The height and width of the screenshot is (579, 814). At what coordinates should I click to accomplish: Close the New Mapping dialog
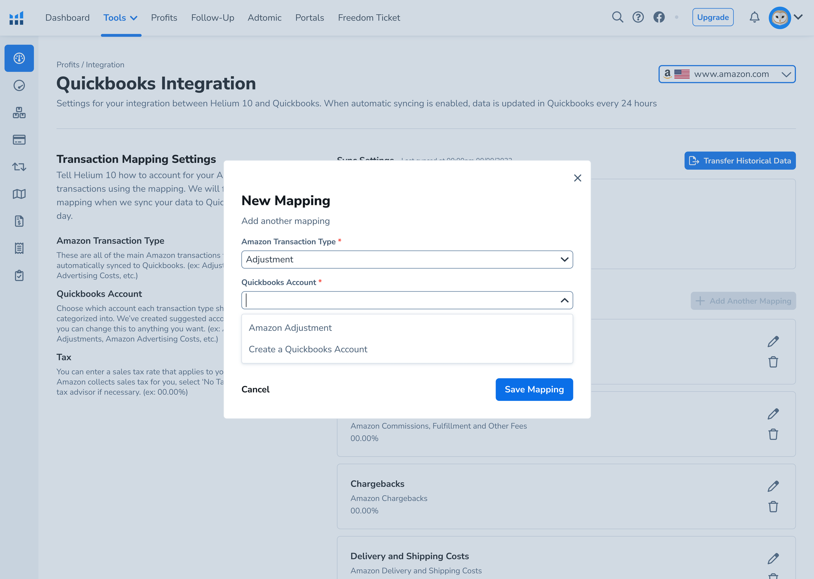(x=577, y=178)
